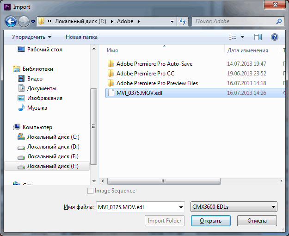The width and height of the screenshot is (289, 236).
Task: Click the Auto-Save folder icon
Action: click(111, 64)
